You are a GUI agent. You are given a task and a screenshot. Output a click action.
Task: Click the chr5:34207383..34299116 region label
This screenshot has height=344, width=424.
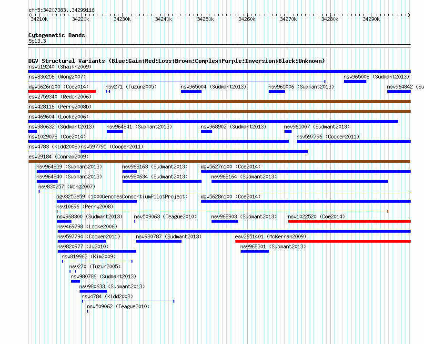pyautogui.click(x=61, y=10)
